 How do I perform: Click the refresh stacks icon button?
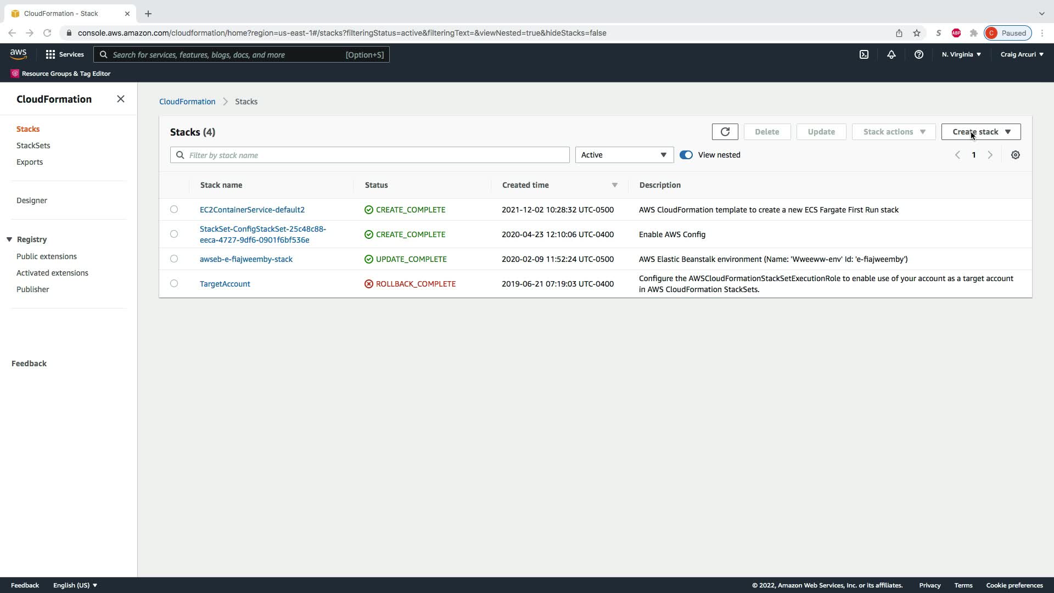pyautogui.click(x=725, y=132)
